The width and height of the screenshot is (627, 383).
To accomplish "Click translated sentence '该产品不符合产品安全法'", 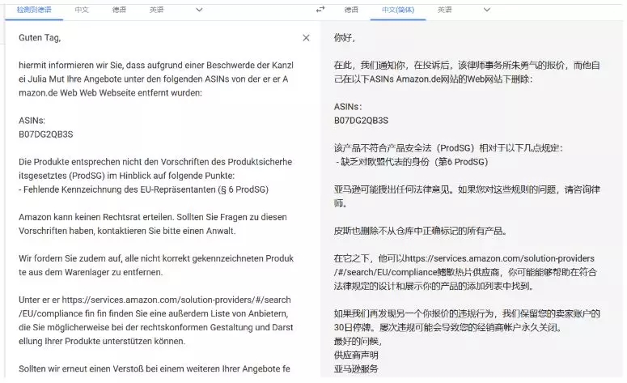I will coord(448,148).
